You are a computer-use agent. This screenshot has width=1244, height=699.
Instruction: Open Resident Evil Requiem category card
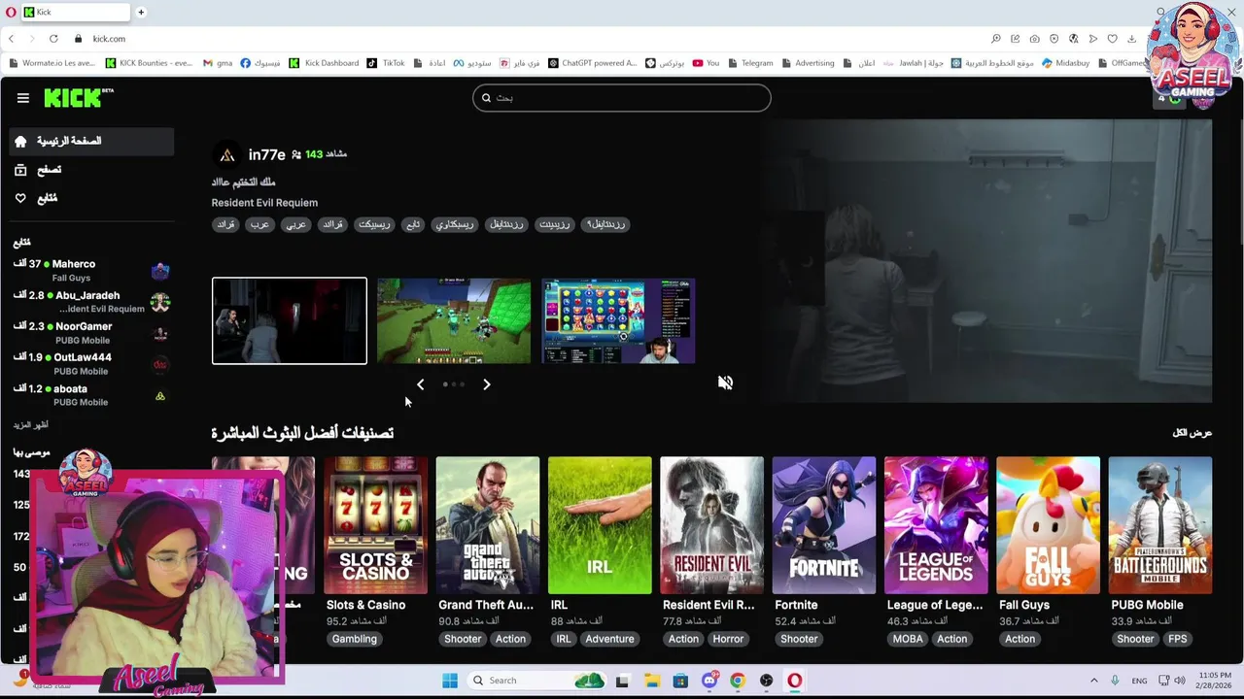[x=711, y=525]
